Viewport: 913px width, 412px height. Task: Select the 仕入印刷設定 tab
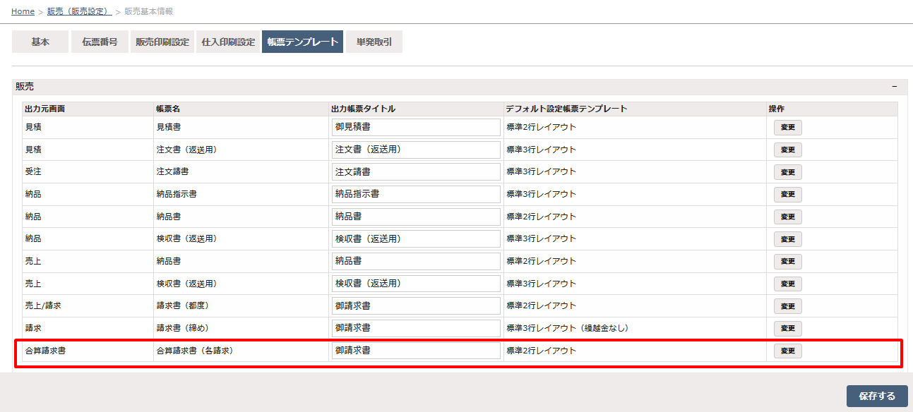pos(228,42)
